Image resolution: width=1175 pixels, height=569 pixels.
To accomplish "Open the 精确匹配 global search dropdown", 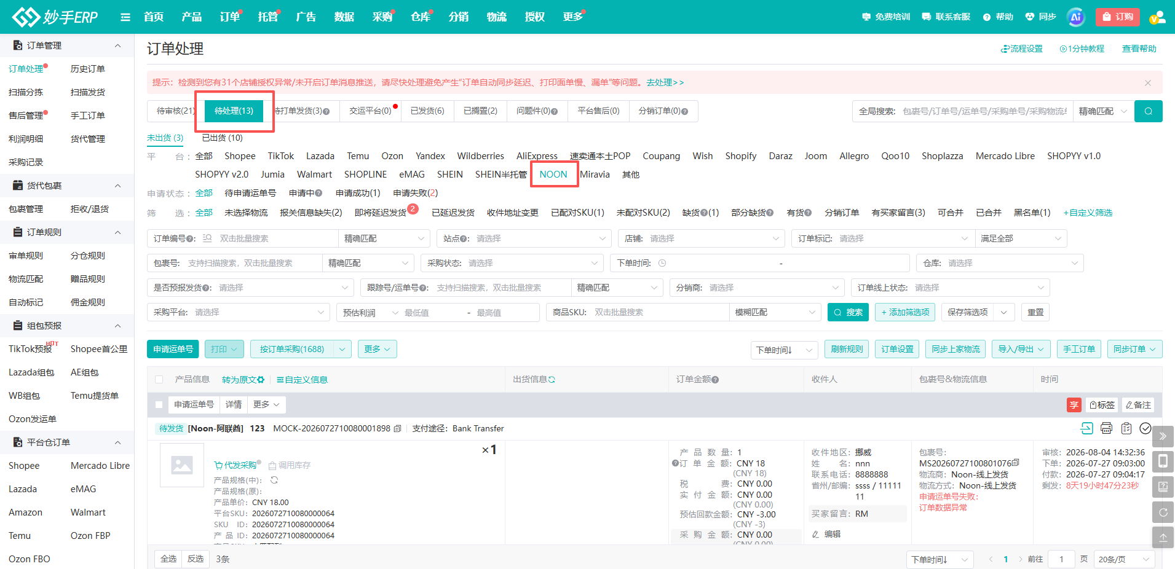I will [1103, 111].
